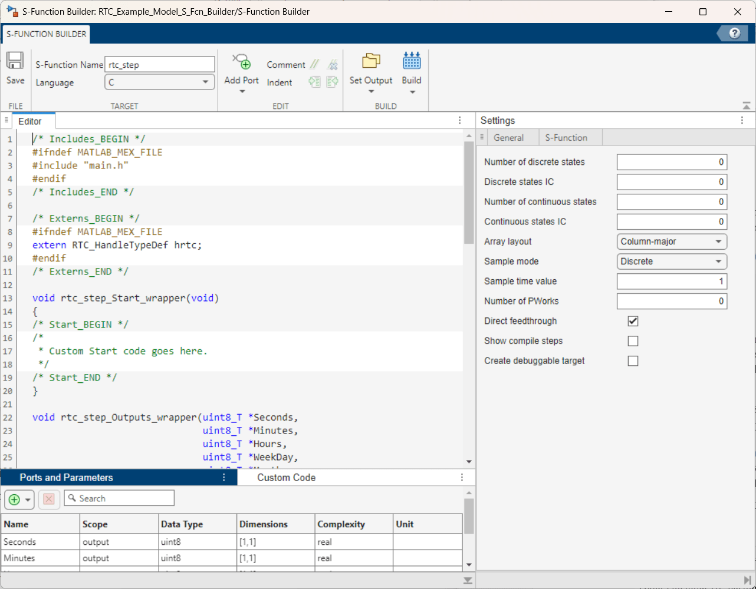This screenshot has width=756, height=589.
Task: Open the Editor panel three-dot menu
Action: (x=460, y=121)
